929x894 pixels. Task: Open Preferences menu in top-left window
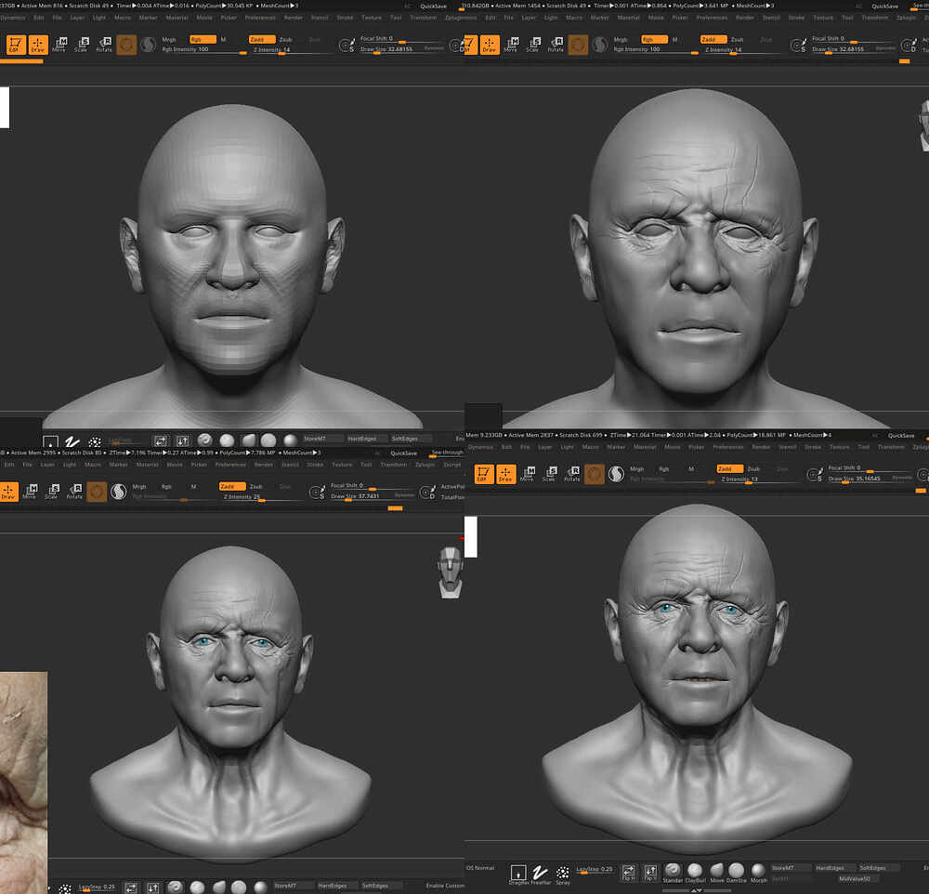(260, 18)
